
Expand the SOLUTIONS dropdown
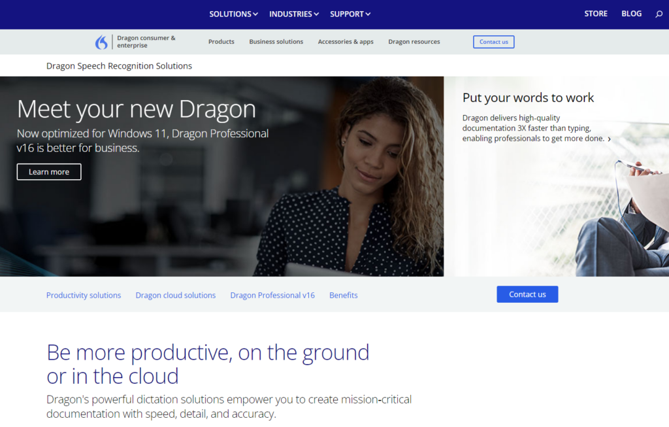point(233,13)
